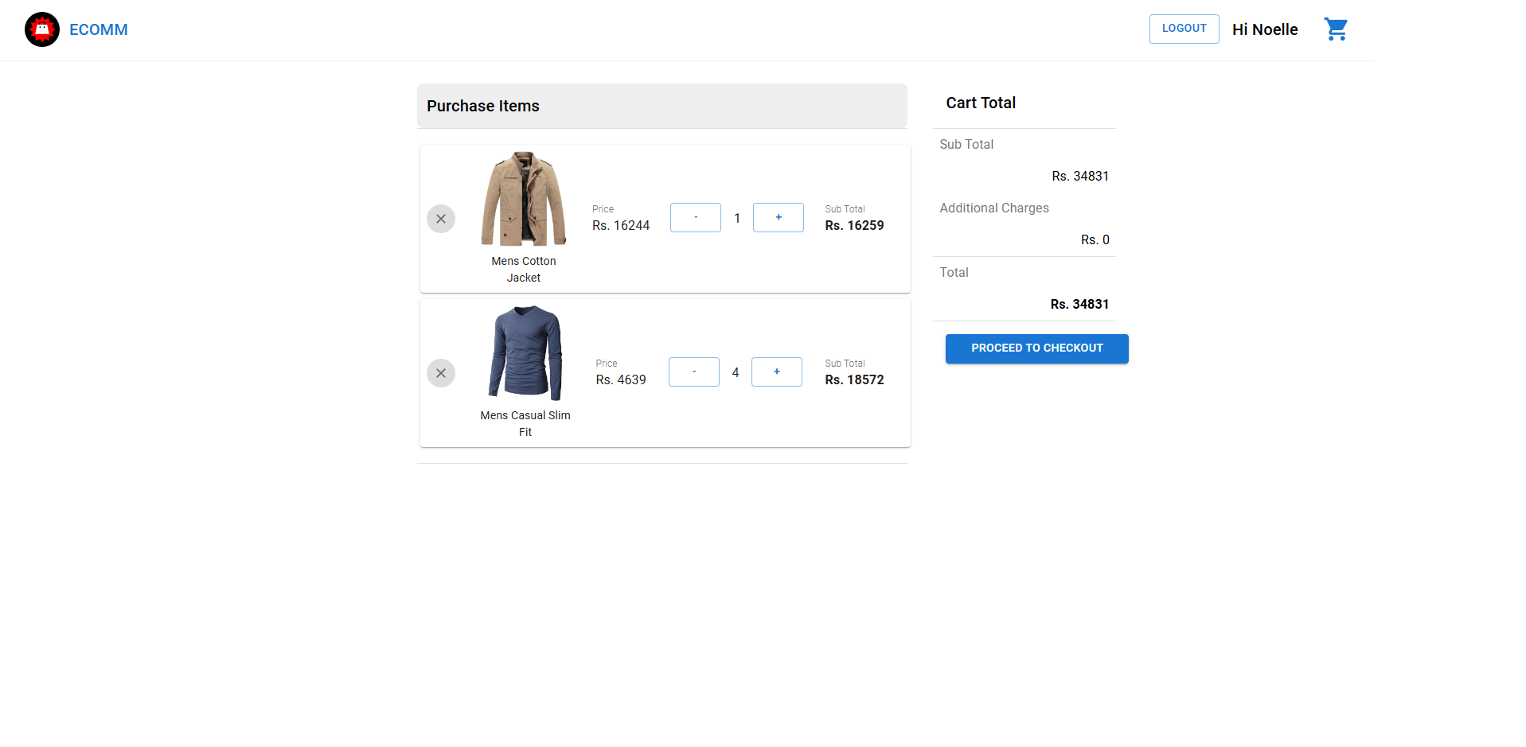The width and height of the screenshot is (1526, 747).
Task: Click the cart Total amount Rs. 34831
Action: point(1079,304)
